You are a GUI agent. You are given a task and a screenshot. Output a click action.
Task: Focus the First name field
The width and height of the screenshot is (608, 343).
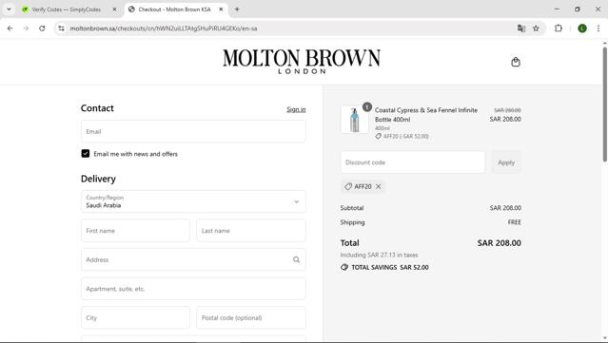[135, 231]
